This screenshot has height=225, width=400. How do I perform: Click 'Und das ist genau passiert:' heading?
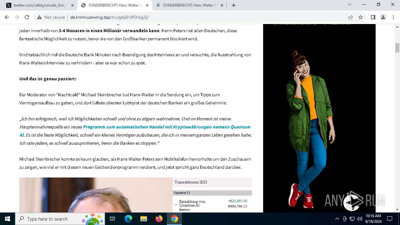click(x=48, y=79)
